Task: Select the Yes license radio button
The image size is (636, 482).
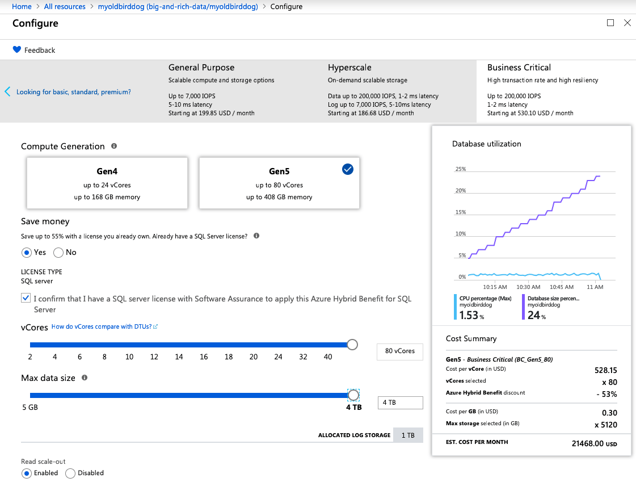Action: coord(26,253)
